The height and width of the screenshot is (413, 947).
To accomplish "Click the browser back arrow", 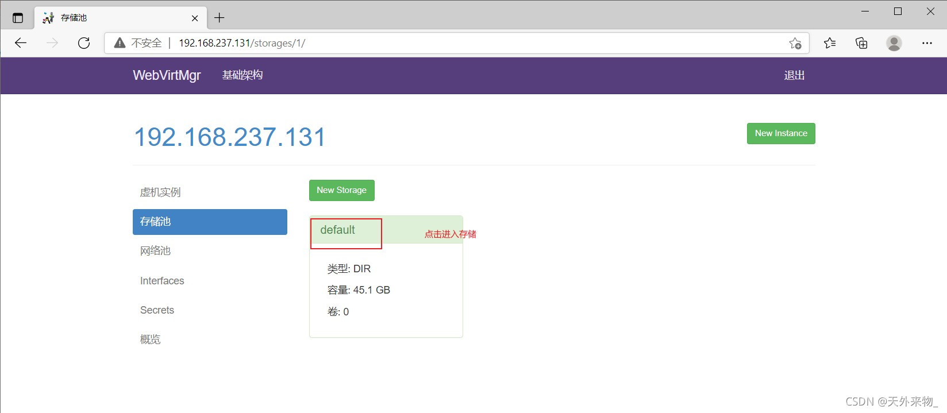I will 21,43.
